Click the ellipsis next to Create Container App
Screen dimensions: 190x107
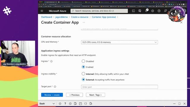84,22
